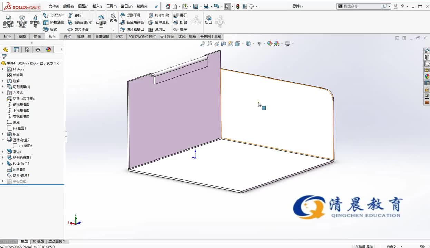The height and width of the screenshot is (248, 430).
Task: Open the Open-file dropdown arrow in the toolbar
Action: click(x=190, y=6)
